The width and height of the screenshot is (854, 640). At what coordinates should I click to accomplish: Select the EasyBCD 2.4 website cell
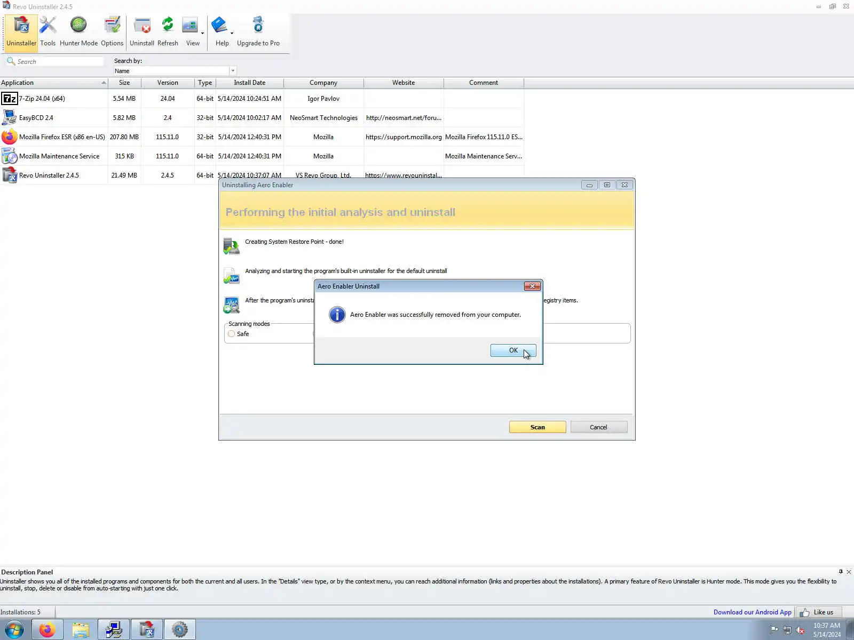[x=404, y=118]
